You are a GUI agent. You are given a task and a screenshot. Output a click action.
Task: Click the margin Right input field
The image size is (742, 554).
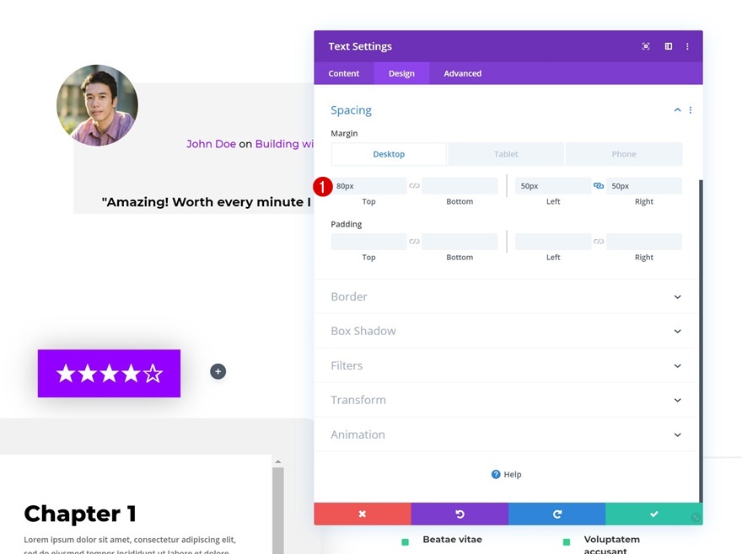tap(644, 186)
